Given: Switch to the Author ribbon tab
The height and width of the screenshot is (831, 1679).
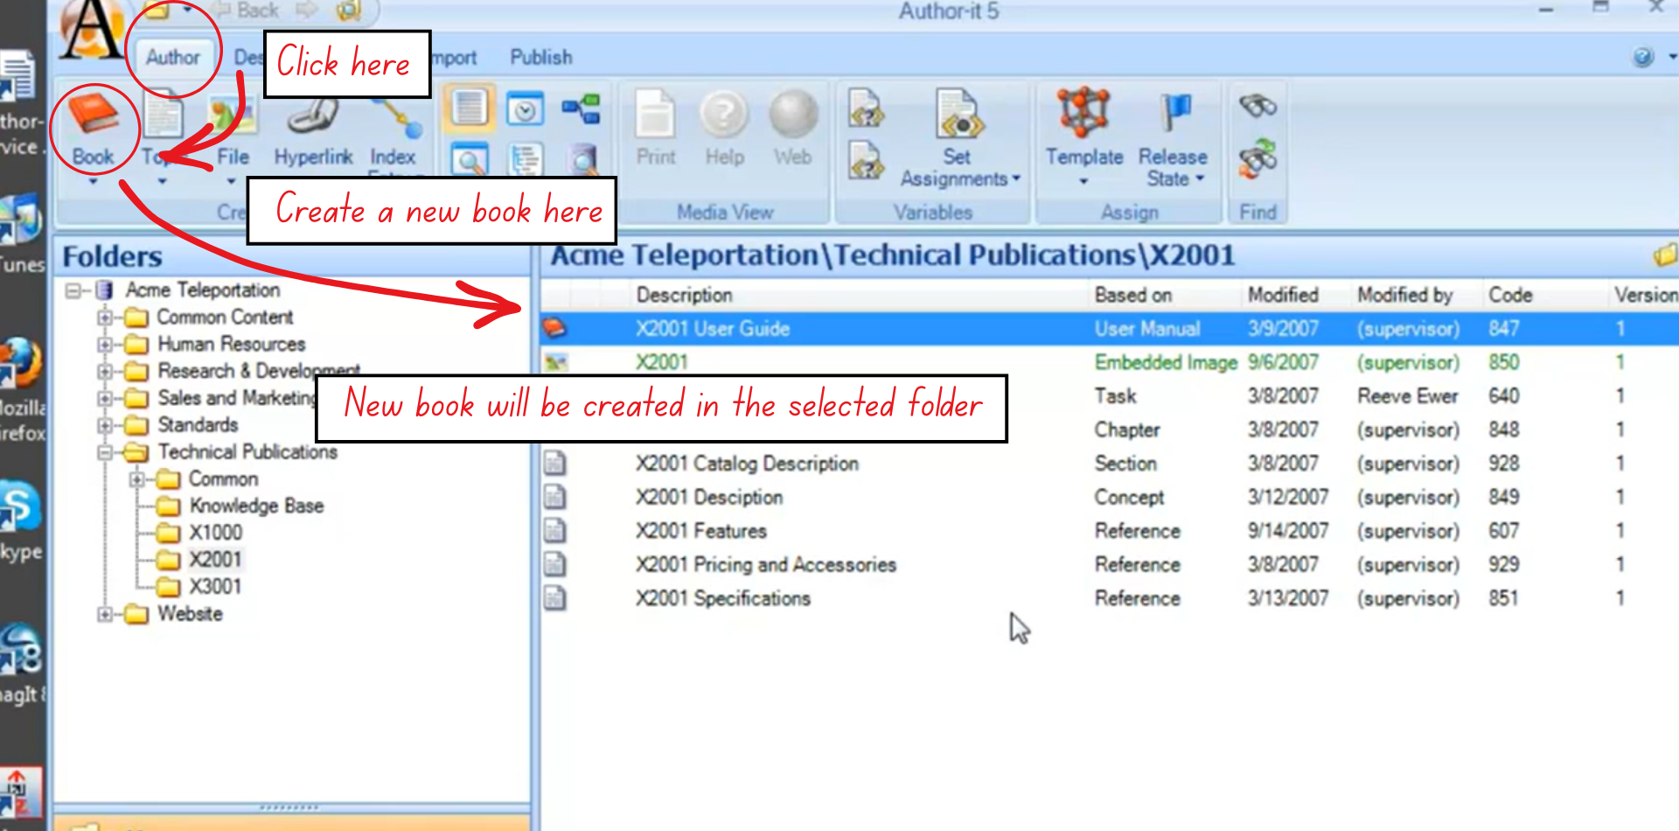Looking at the screenshot, I should click(x=172, y=58).
